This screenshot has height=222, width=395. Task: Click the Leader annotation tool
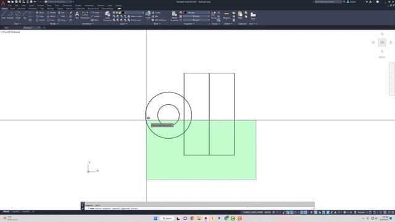(96, 17)
